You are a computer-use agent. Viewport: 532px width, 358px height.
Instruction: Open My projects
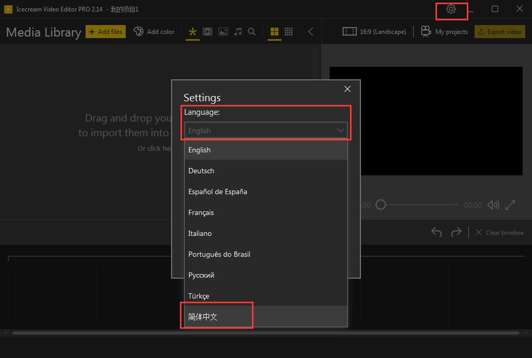point(444,31)
